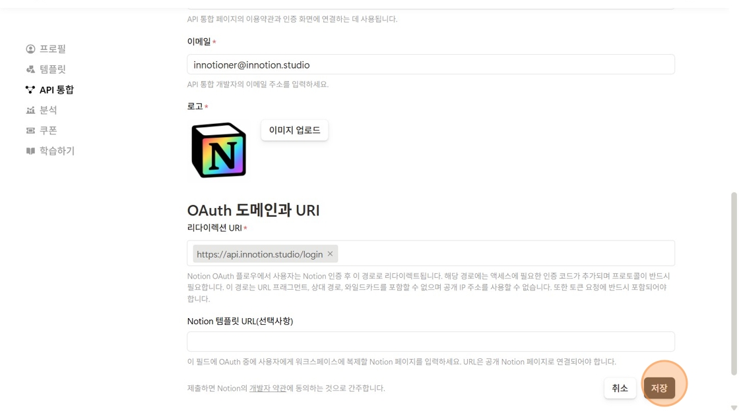Click the Notion 템플릿 URL input field
The image size is (739, 413).
click(431, 341)
